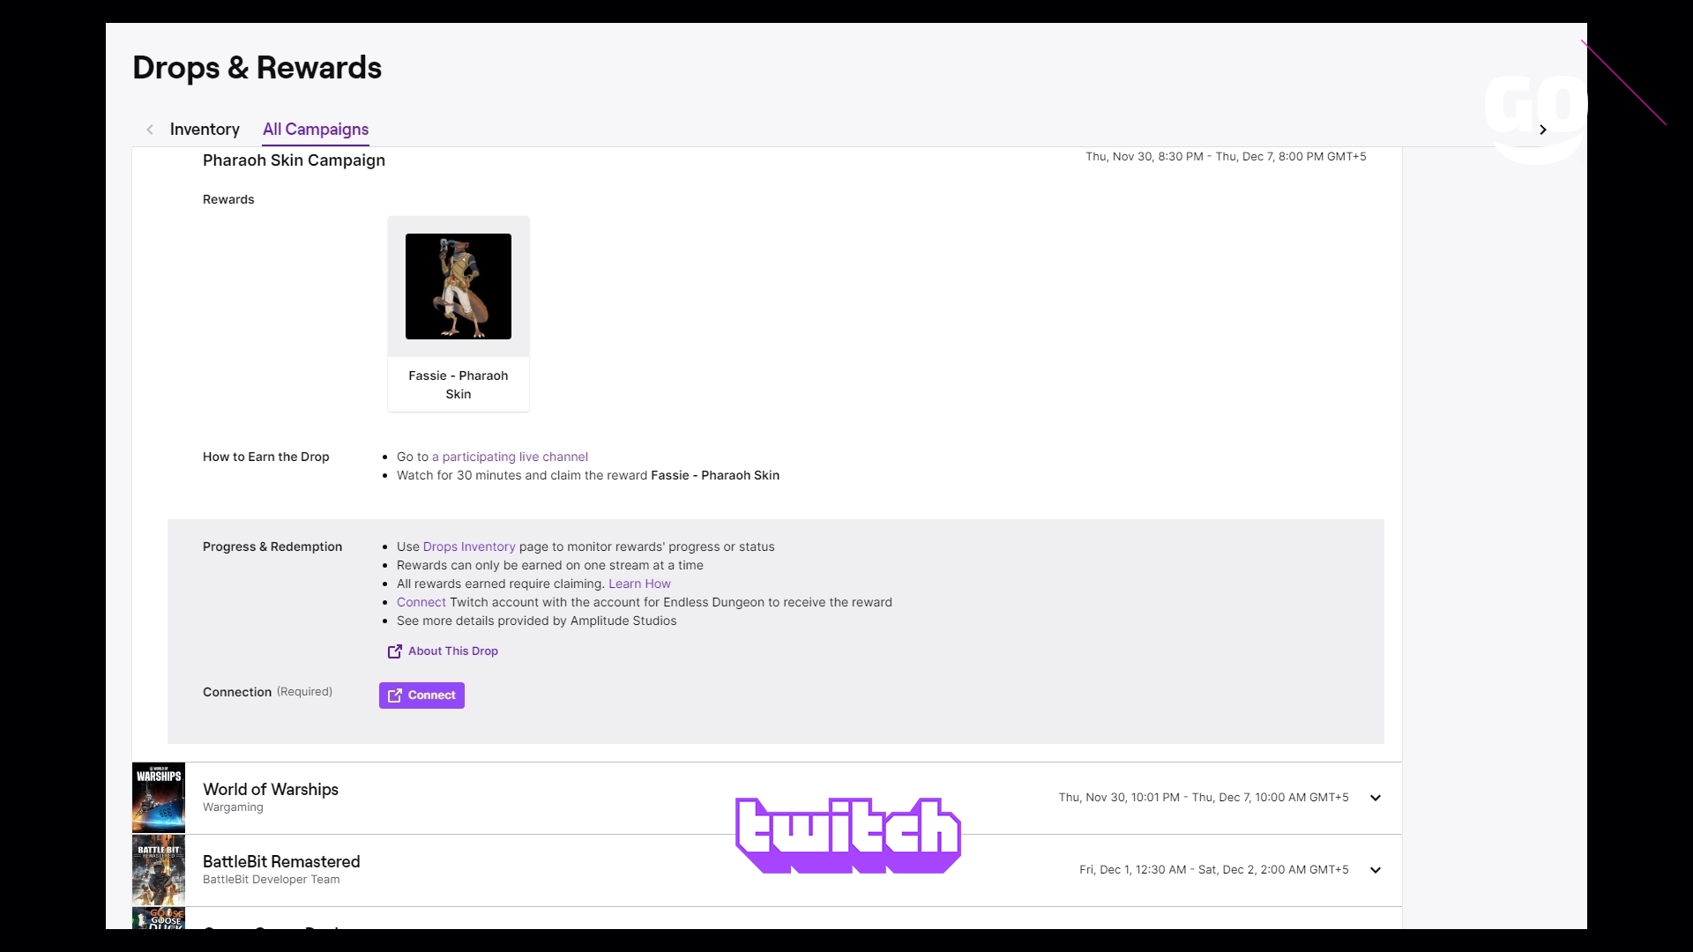1693x952 pixels.
Task: Select the All Campaigns tab
Action: pos(315,129)
